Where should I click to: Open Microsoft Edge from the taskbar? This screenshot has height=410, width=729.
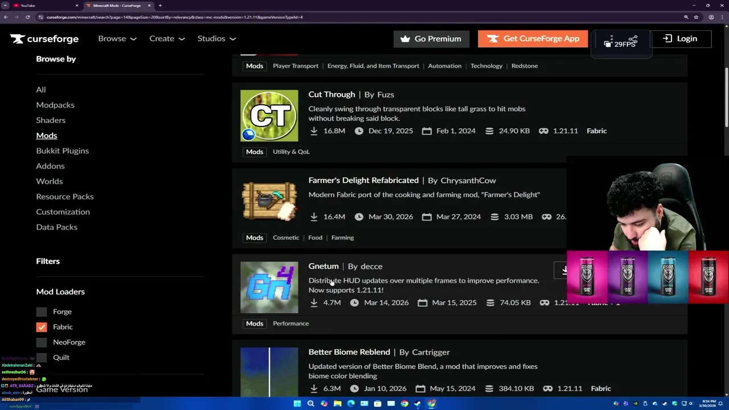click(351, 404)
